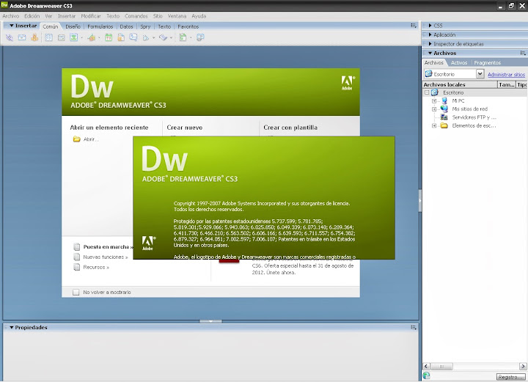The height and width of the screenshot is (382, 528).
Task: Click Abrir... under recent items
Action: tap(91, 139)
